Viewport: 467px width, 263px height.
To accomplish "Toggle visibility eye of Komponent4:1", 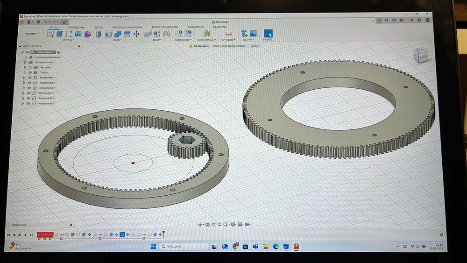I will click(x=29, y=93).
